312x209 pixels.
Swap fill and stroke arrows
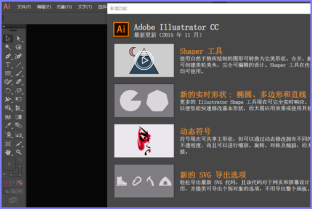tap(20, 160)
